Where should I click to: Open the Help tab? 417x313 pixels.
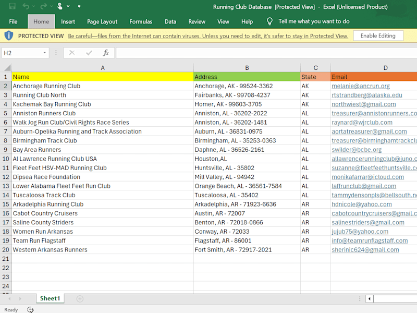[x=247, y=21]
